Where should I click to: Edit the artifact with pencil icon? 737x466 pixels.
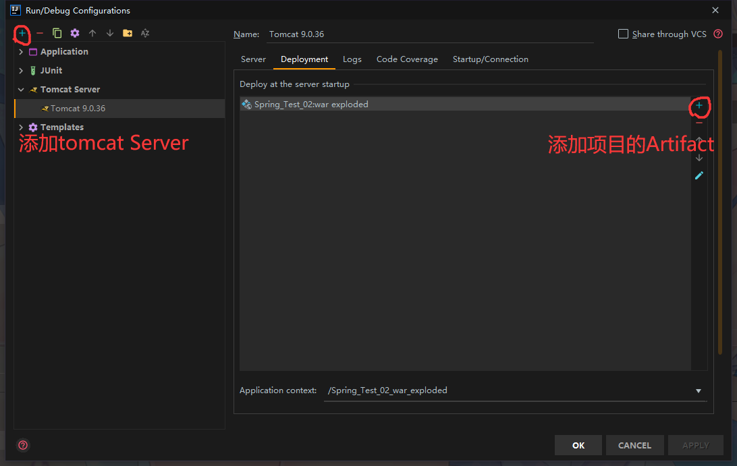(x=699, y=176)
